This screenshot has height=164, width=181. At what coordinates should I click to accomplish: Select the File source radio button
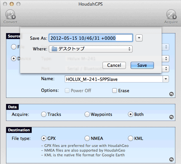[14, 47]
